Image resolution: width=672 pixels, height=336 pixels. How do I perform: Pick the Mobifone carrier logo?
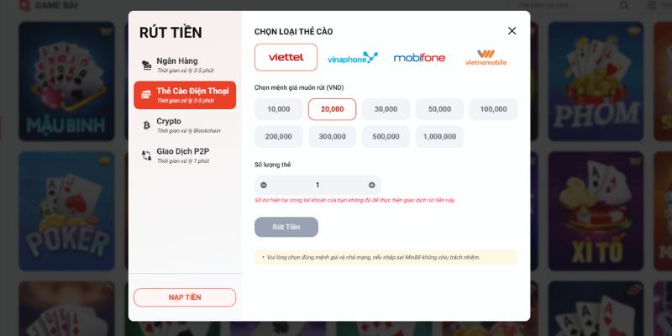(419, 58)
